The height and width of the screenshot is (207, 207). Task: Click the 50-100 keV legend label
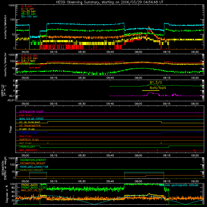point(29,17)
